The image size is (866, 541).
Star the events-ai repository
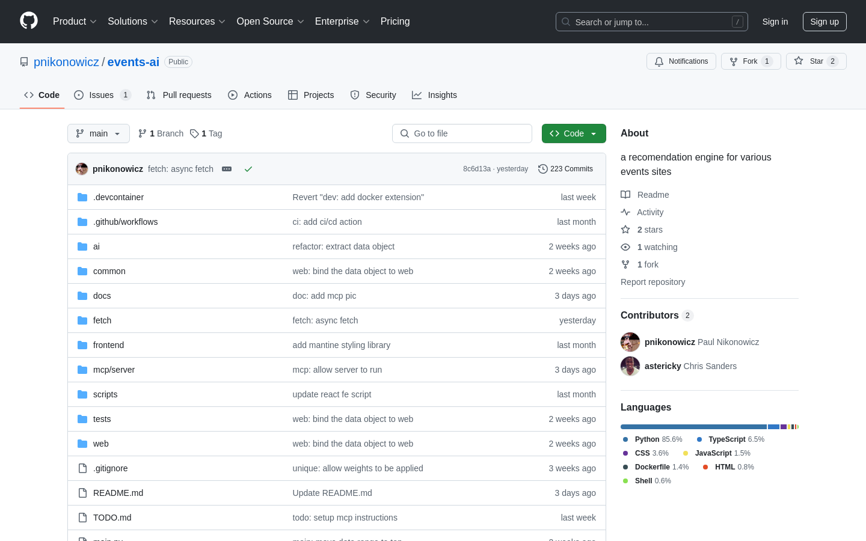[x=816, y=61]
